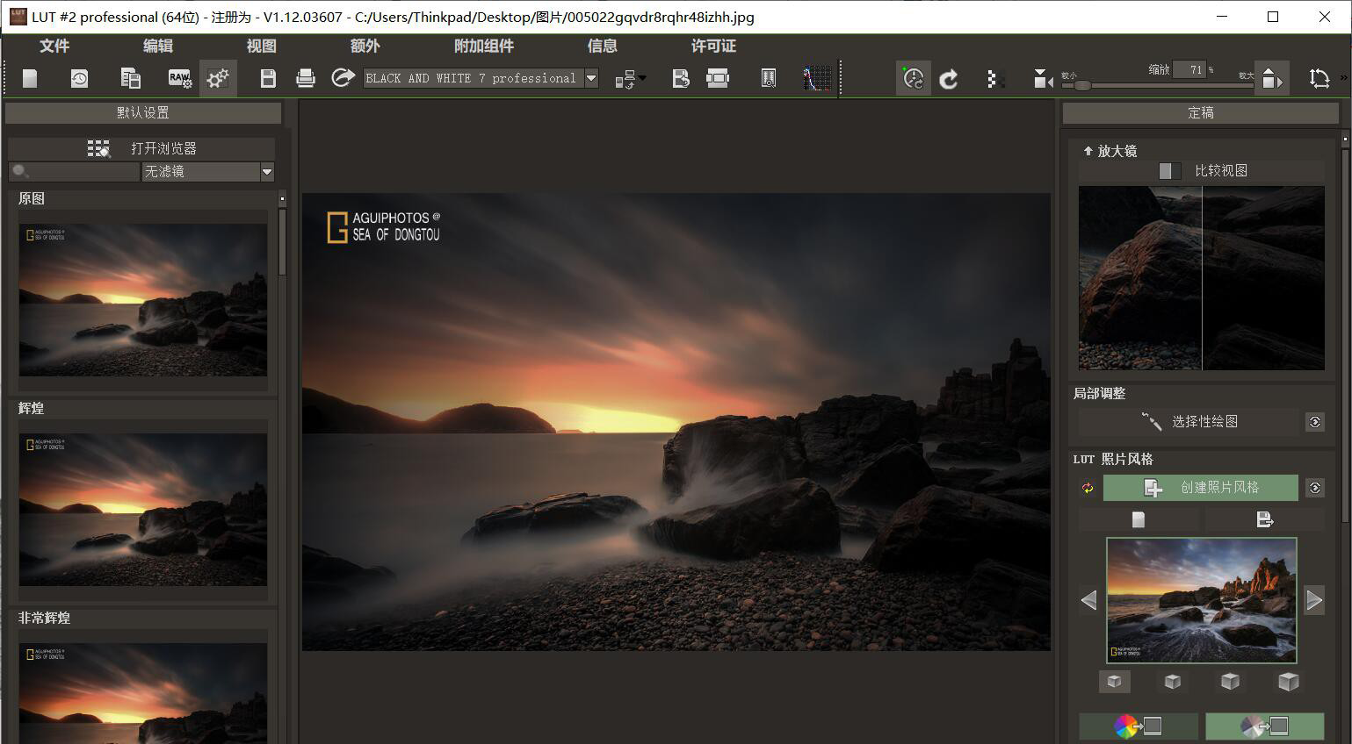Open the RAW settings icon
This screenshot has width=1352, height=744.
click(x=179, y=79)
